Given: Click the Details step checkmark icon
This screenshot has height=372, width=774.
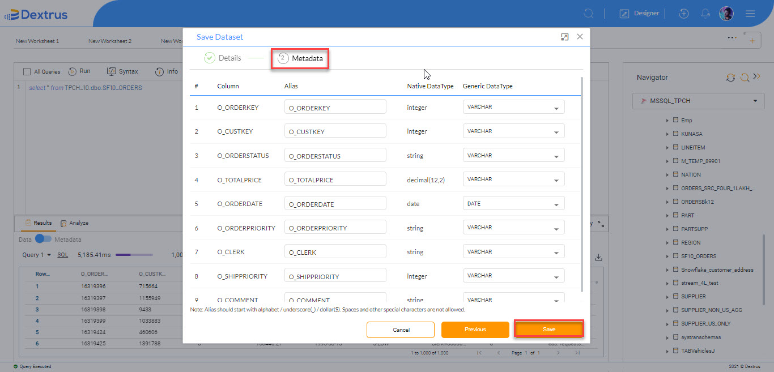Looking at the screenshot, I should pyautogui.click(x=210, y=58).
